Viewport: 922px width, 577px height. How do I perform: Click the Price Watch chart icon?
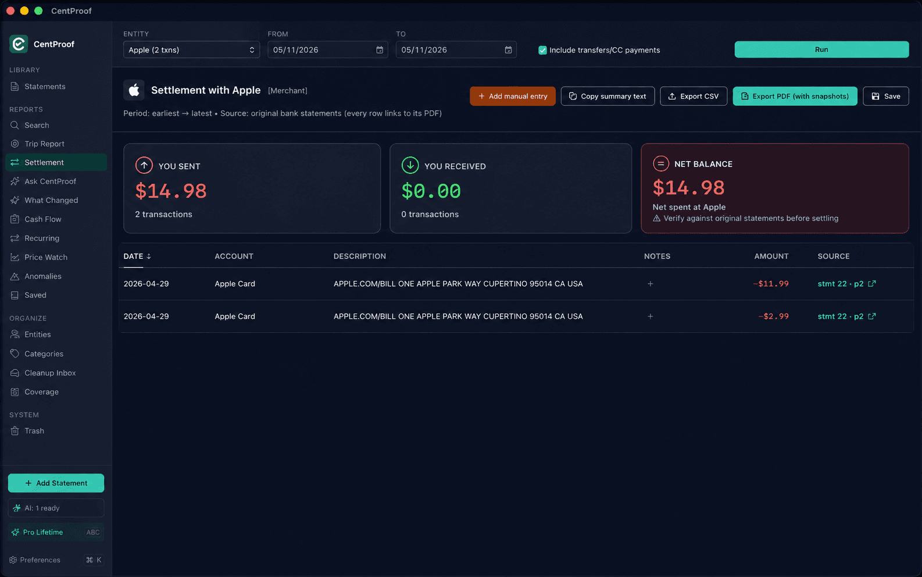15,257
